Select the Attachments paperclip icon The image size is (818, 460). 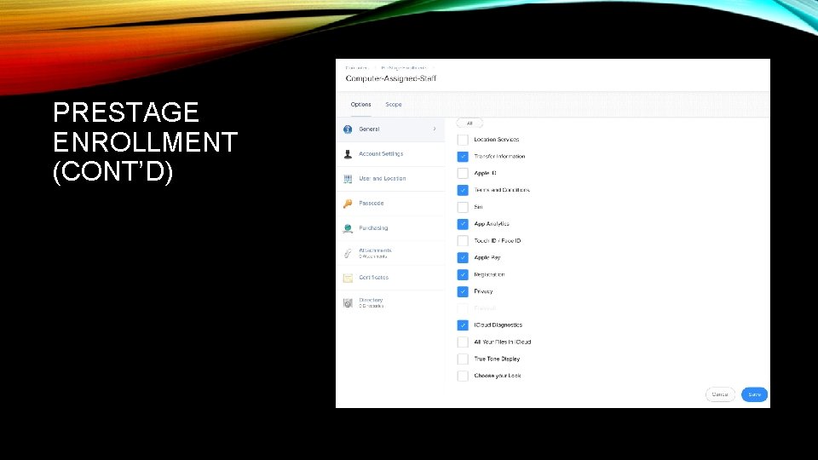pyautogui.click(x=348, y=253)
